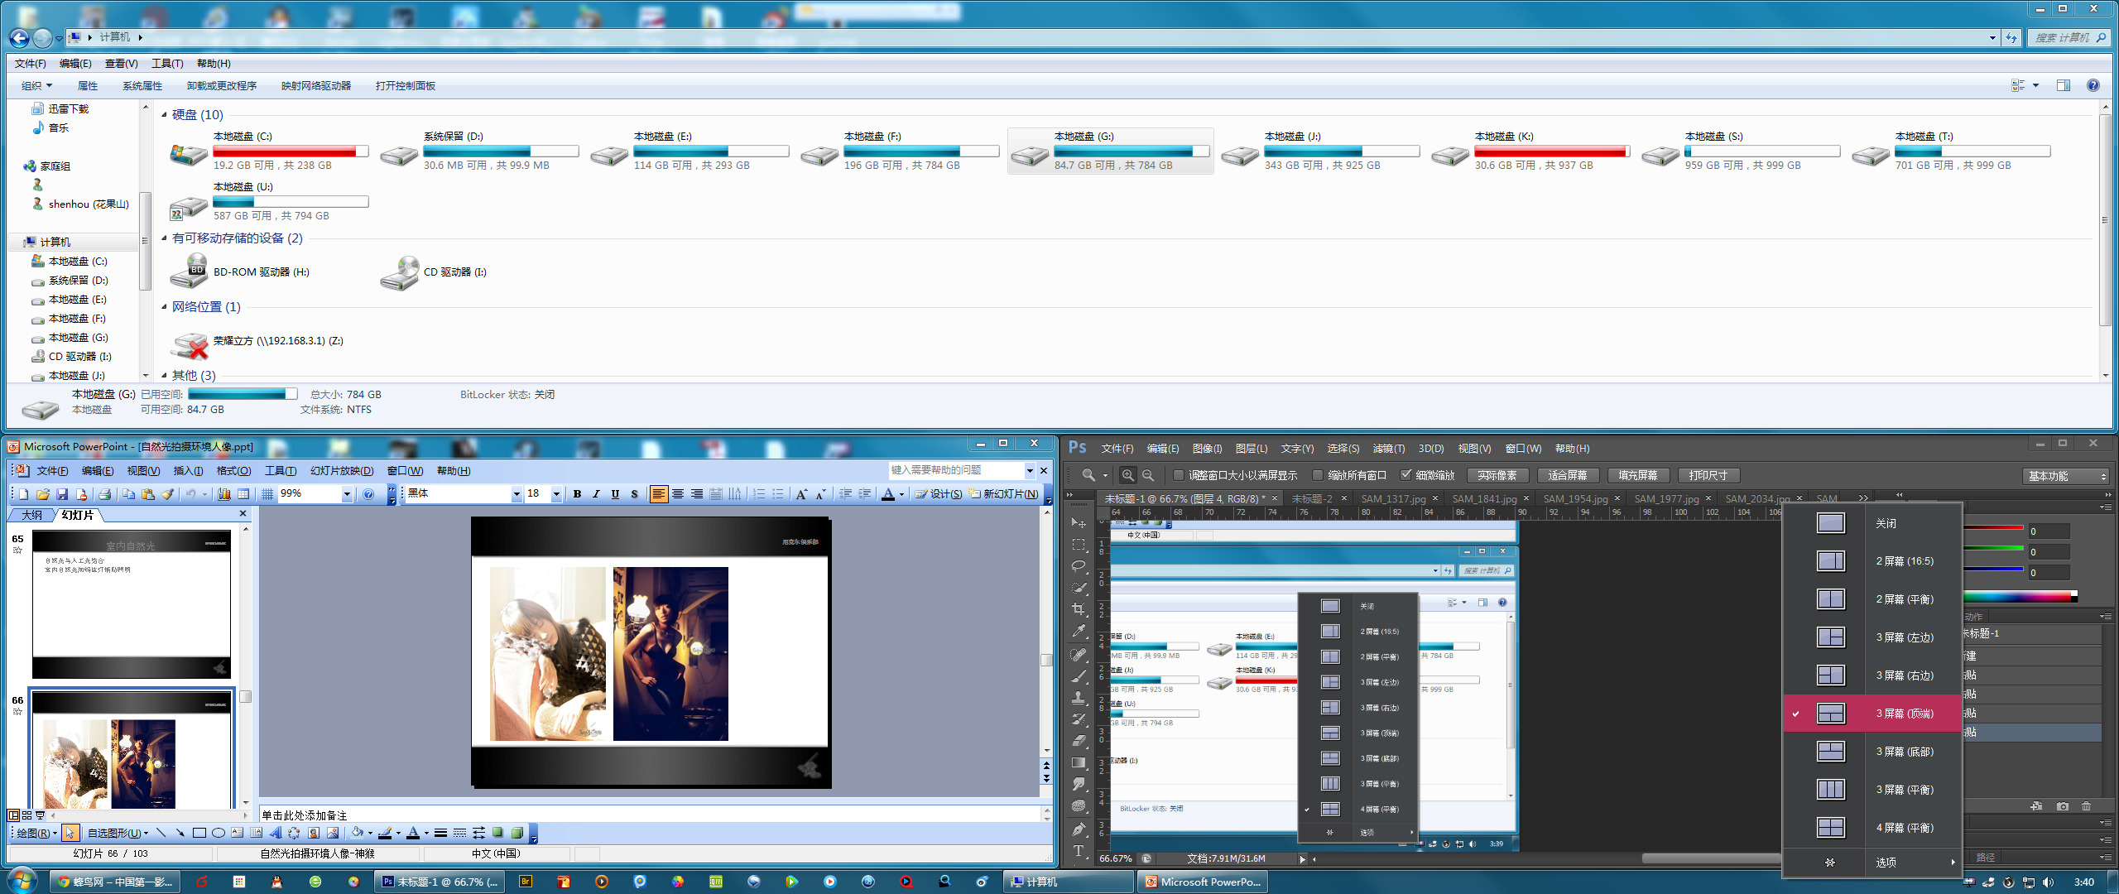Click the Bold button in PowerPoint

pyautogui.click(x=577, y=494)
